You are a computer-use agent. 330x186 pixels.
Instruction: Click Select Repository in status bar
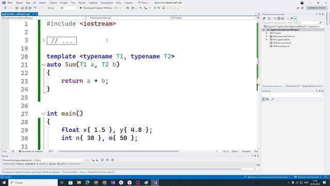tap(307, 177)
